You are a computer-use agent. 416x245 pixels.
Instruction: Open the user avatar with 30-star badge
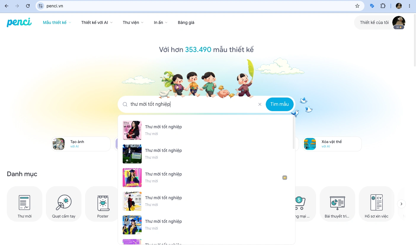click(x=399, y=23)
